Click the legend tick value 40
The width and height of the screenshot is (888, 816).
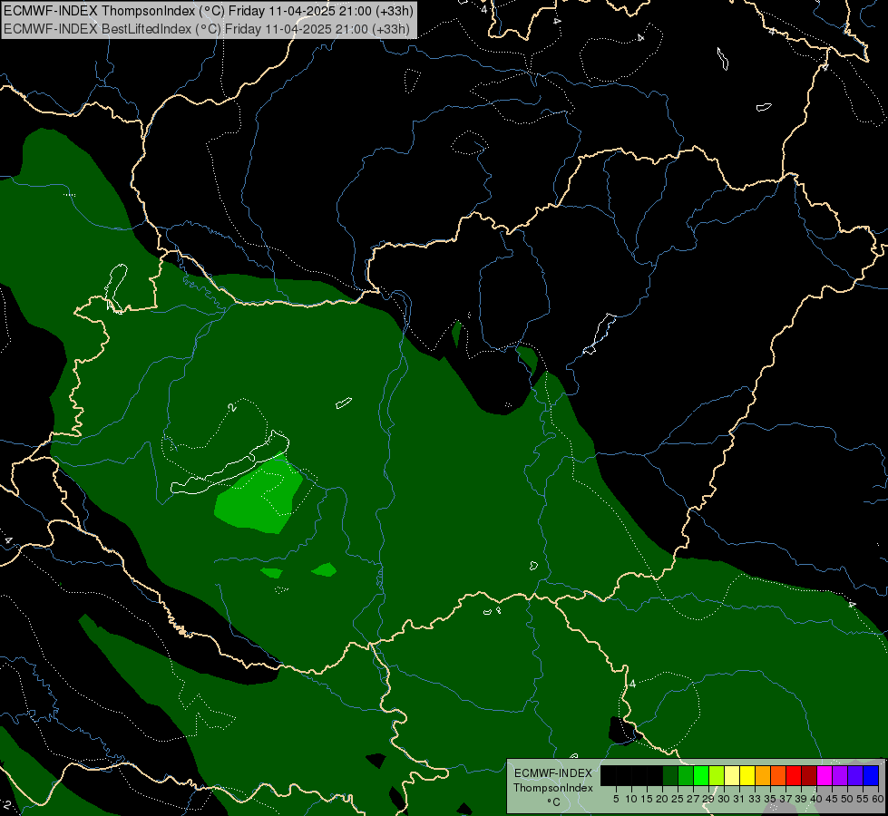click(816, 799)
